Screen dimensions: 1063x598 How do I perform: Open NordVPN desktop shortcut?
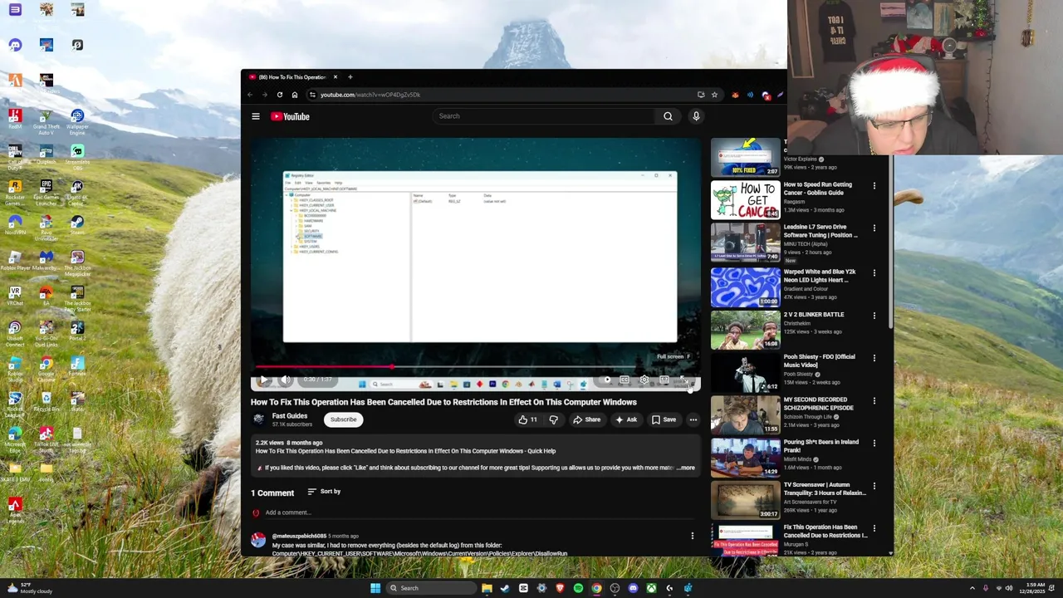tap(15, 226)
